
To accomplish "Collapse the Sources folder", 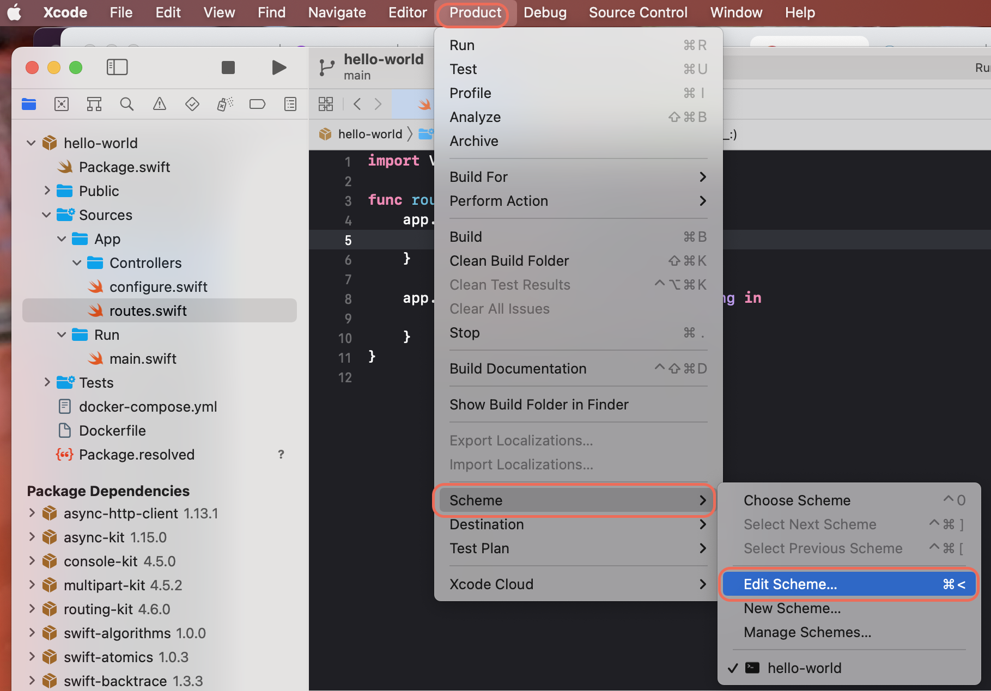I will coord(46,215).
